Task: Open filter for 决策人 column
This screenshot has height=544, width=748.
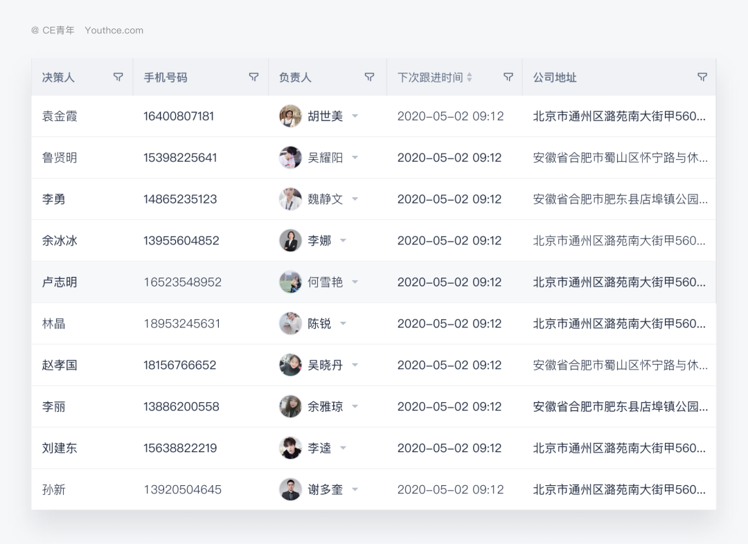Action: [118, 78]
